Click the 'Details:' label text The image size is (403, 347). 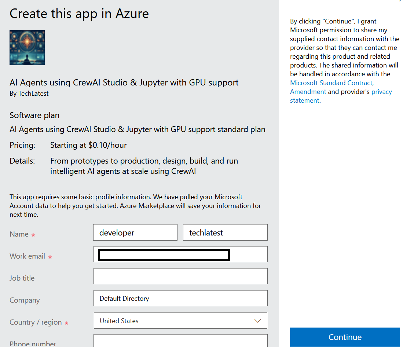coord(22,161)
